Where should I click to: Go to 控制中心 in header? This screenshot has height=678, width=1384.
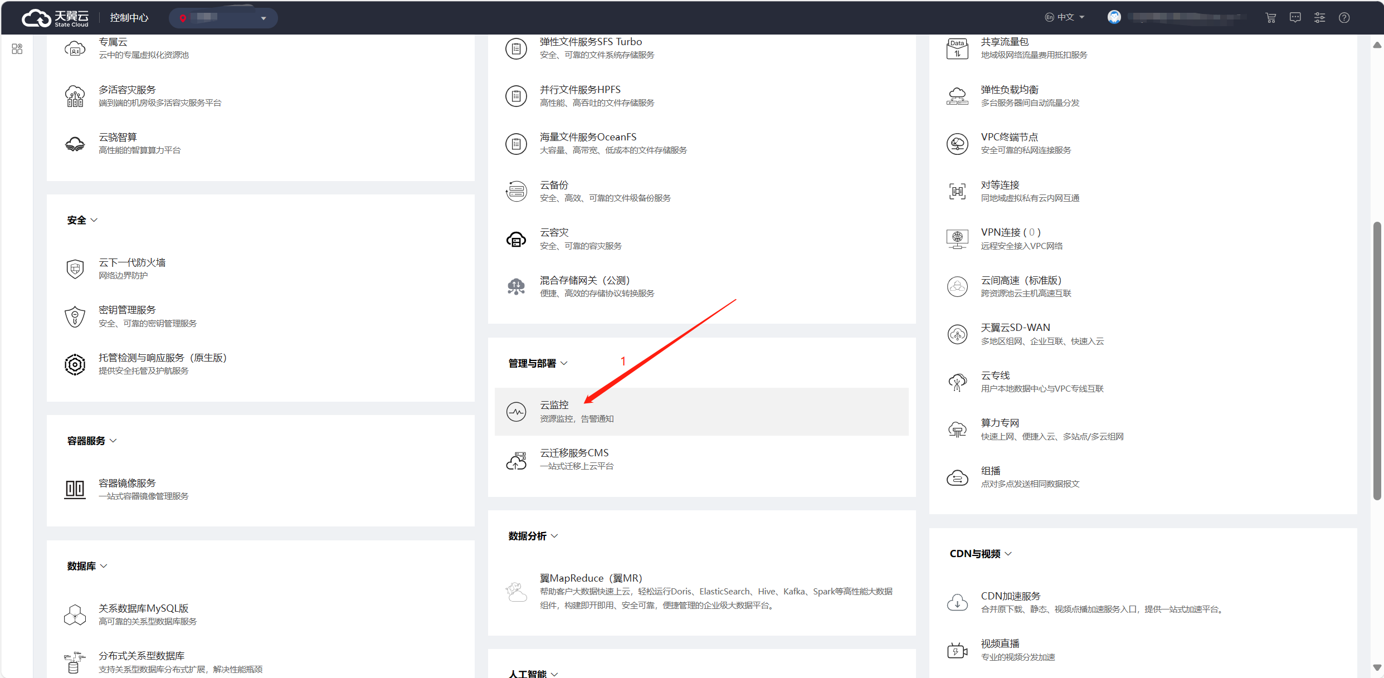(x=129, y=18)
